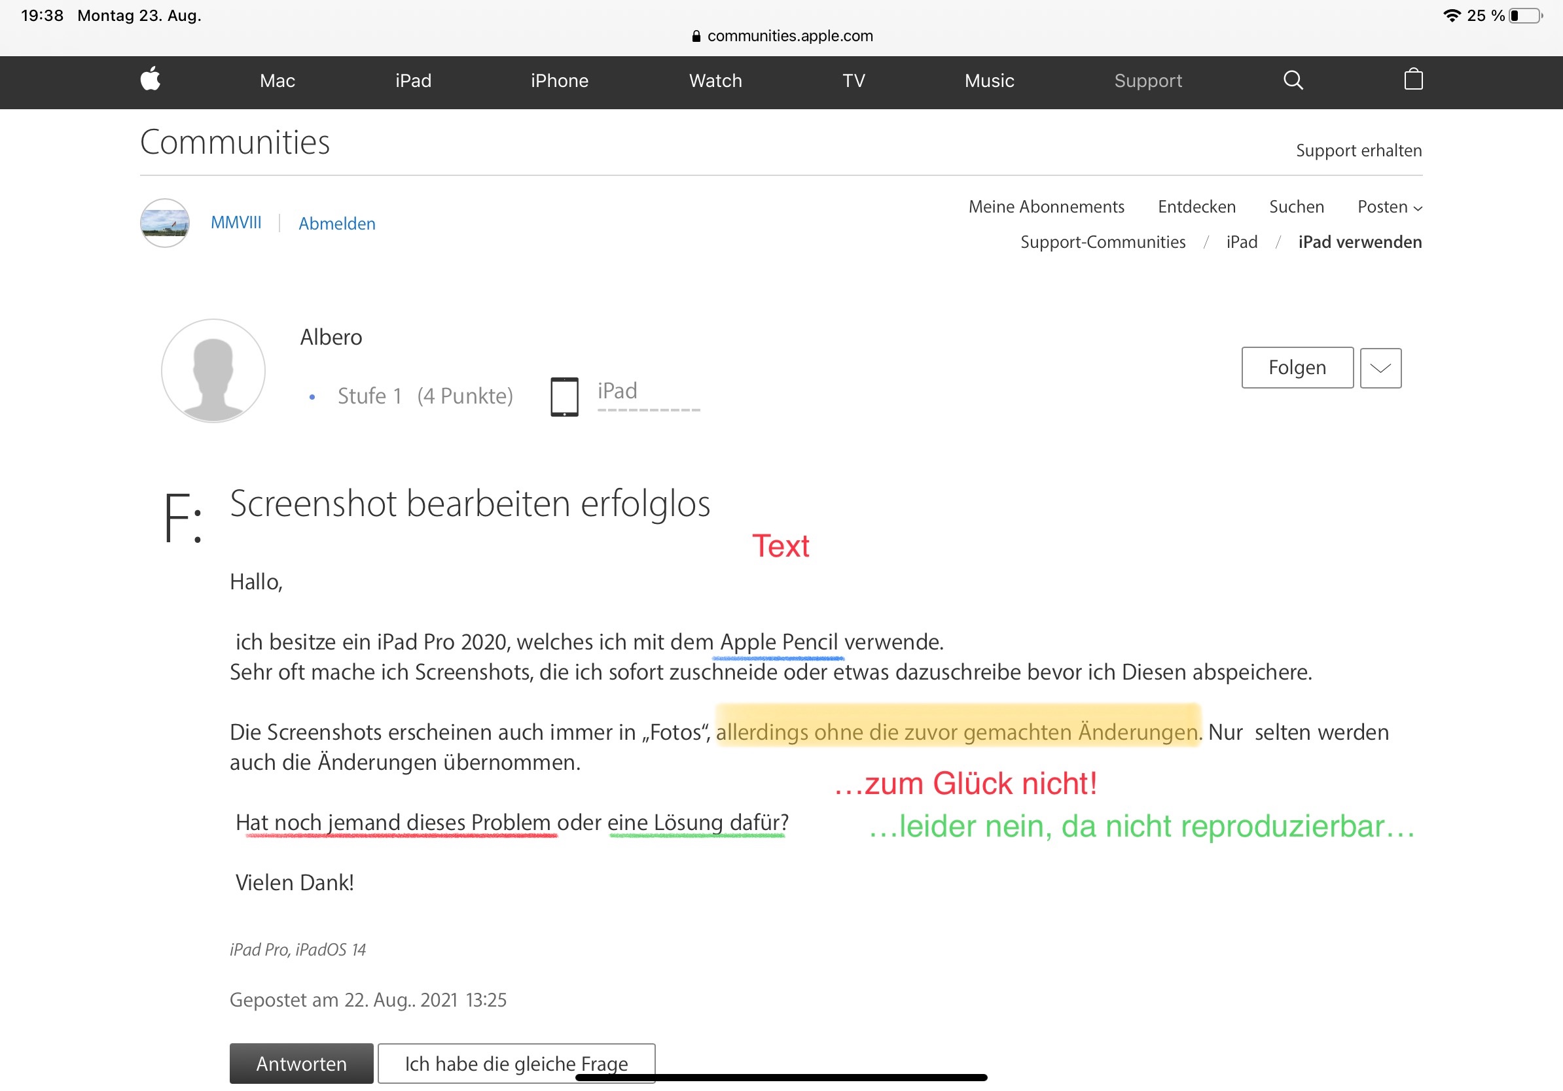The width and height of the screenshot is (1563, 1091).
Task: Open the shopping bag icon
Action: click(1413, 80)
